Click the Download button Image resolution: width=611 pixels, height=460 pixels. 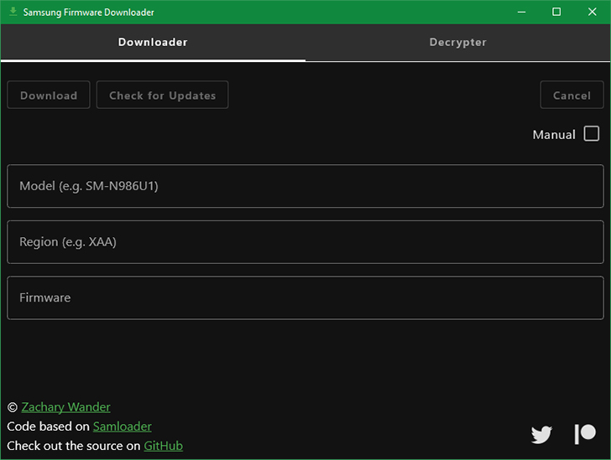point(49,95)
